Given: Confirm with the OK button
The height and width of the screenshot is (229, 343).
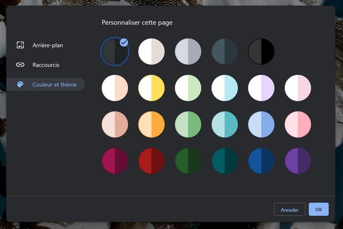Looking at the screenshot, I should point(318,209).
